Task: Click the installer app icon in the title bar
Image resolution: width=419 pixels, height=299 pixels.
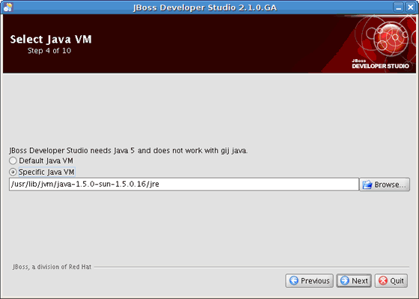Action: [7, 7]
